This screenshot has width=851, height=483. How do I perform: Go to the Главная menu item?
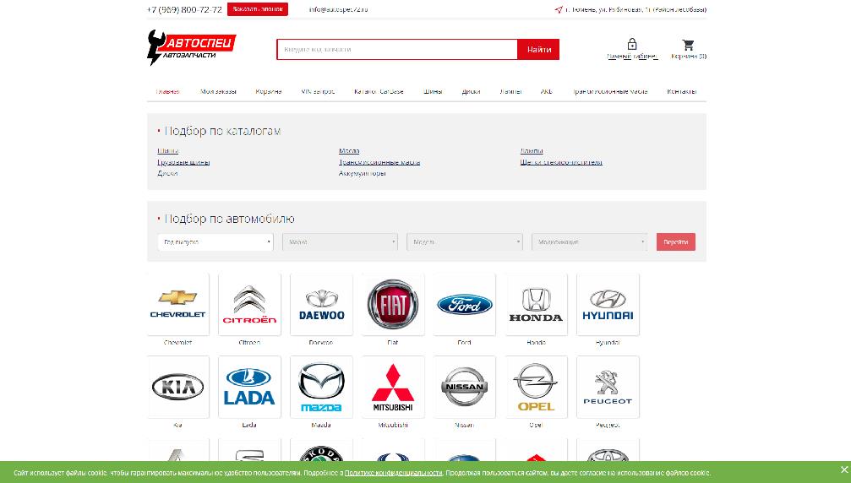tap(167, 91)
